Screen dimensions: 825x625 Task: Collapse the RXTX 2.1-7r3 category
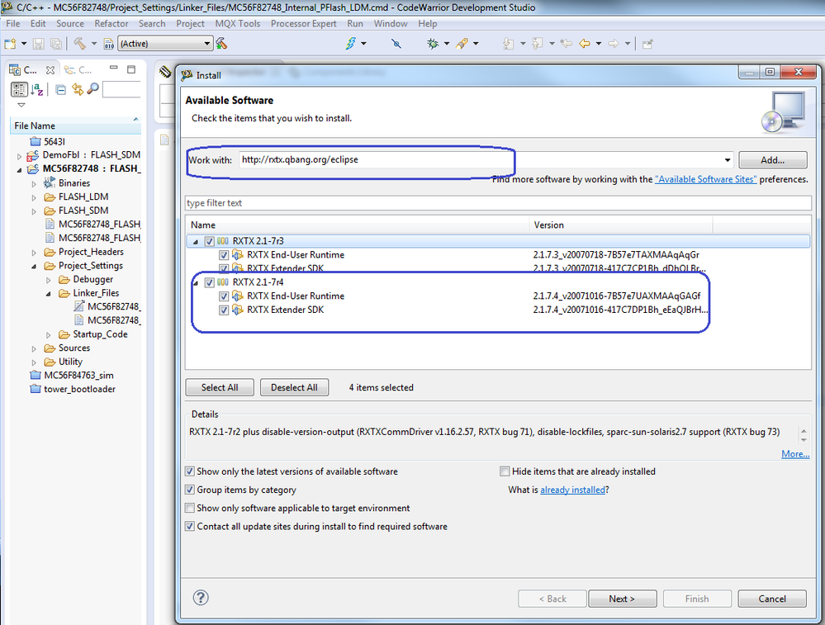coord(196,241)
